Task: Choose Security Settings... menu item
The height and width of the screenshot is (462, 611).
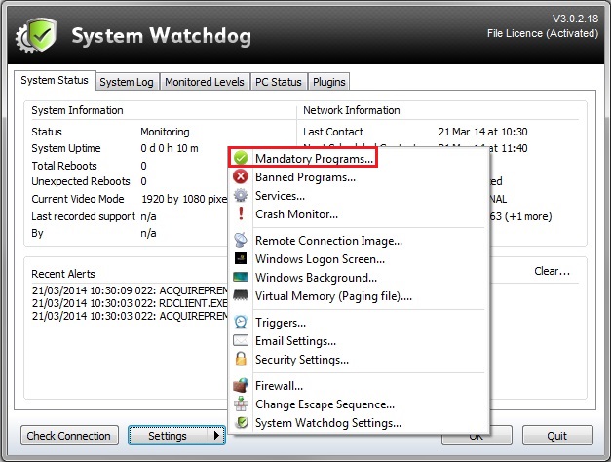Action: pos(359,359)
